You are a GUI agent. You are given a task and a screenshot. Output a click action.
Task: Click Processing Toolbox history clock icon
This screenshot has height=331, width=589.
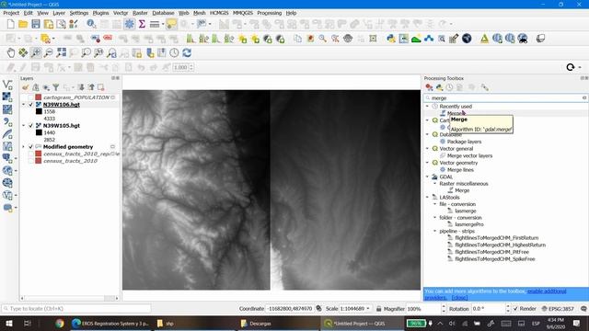click(x=450, y=87)
